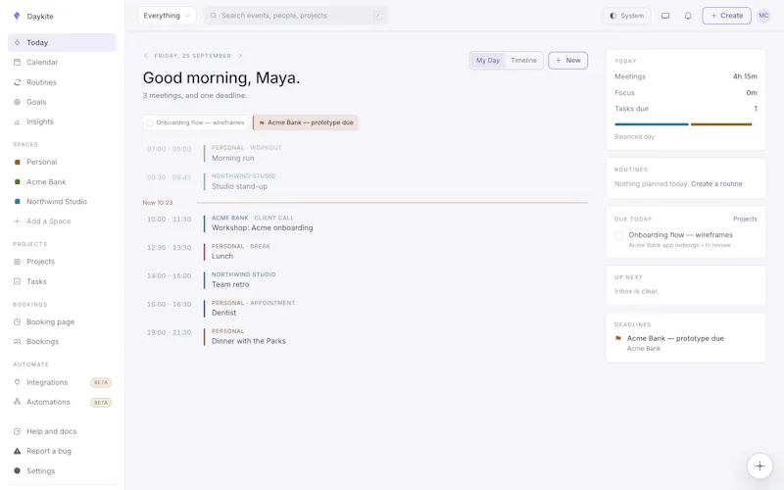The width and height of the screenshot is (784, 490).
Task: Click the notifications bell icon
Action: tap(688, 16)
